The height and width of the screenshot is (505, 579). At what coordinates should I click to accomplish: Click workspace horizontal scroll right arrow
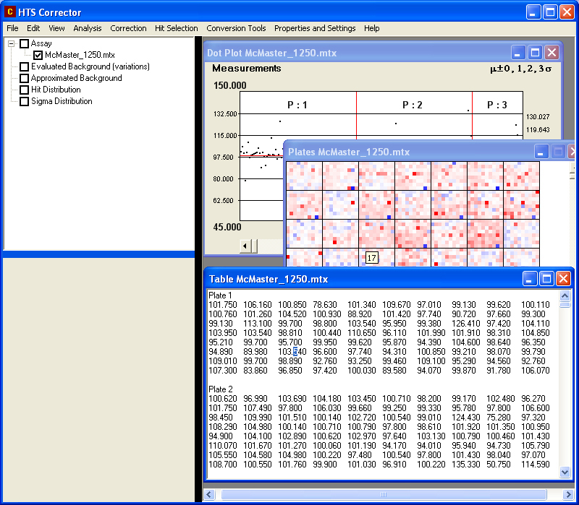tap(568, 494)
